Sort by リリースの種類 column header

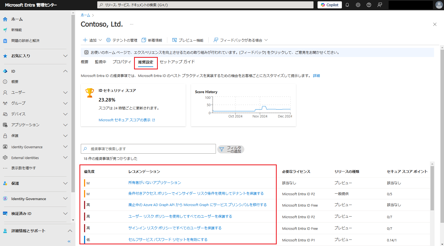click(347, 172)
